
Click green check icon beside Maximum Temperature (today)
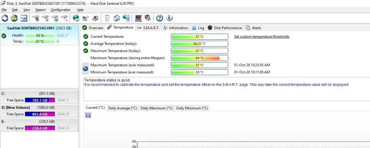point(86,51)
